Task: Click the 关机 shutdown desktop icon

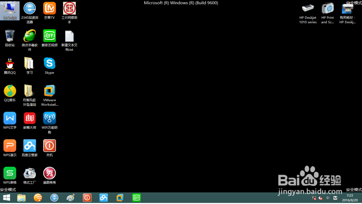Action: point(49,148)
